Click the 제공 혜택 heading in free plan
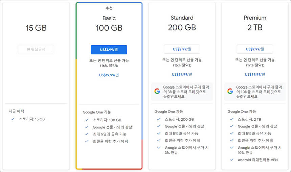Viewport: 291px width, 172px height. pyautogui.click(x=16, y=111)
